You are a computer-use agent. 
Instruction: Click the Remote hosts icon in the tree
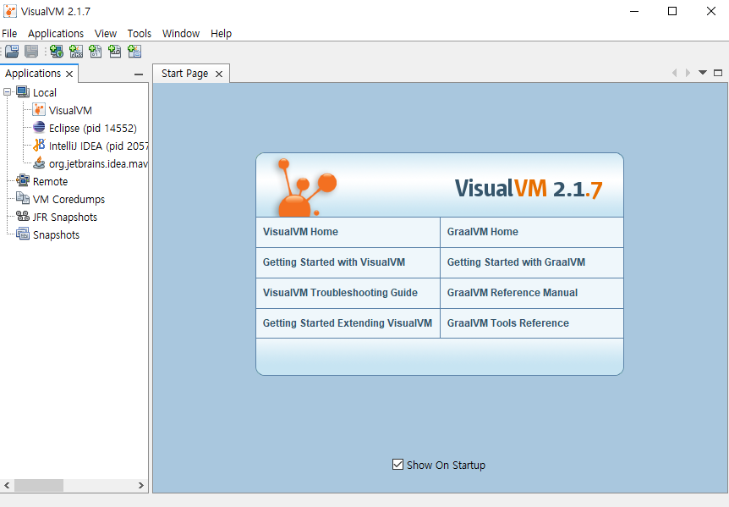pyautogui.click(x=23, y=180)
